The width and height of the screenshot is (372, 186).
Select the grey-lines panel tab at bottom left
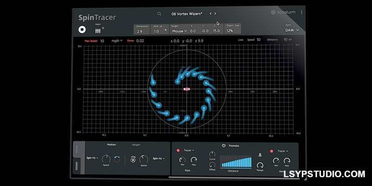click(x=77, y=166)
